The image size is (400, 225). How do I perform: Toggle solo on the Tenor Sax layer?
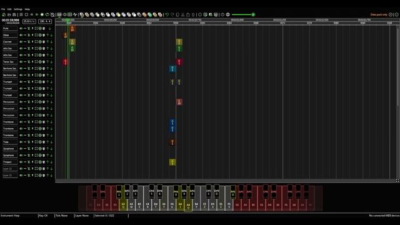[x=32, y=62]
